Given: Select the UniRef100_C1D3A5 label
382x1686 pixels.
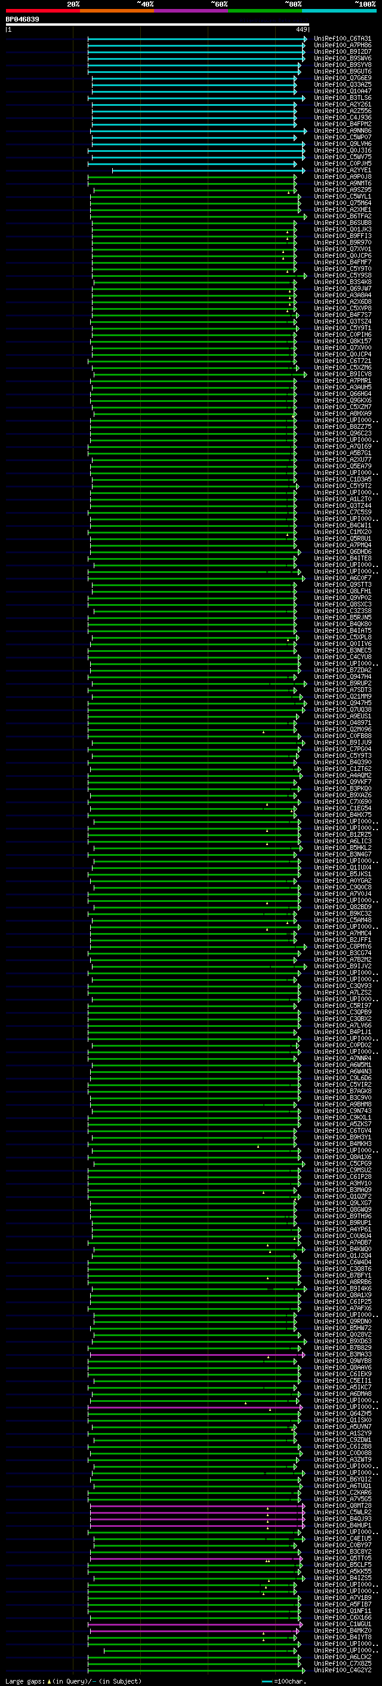Looking at the screenshot, I should 342,480.
